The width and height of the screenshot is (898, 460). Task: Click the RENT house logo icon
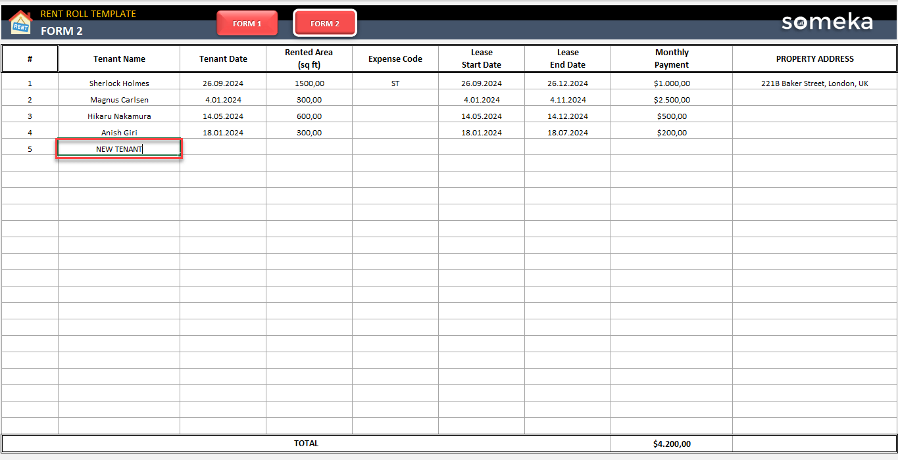coord(20,23)
